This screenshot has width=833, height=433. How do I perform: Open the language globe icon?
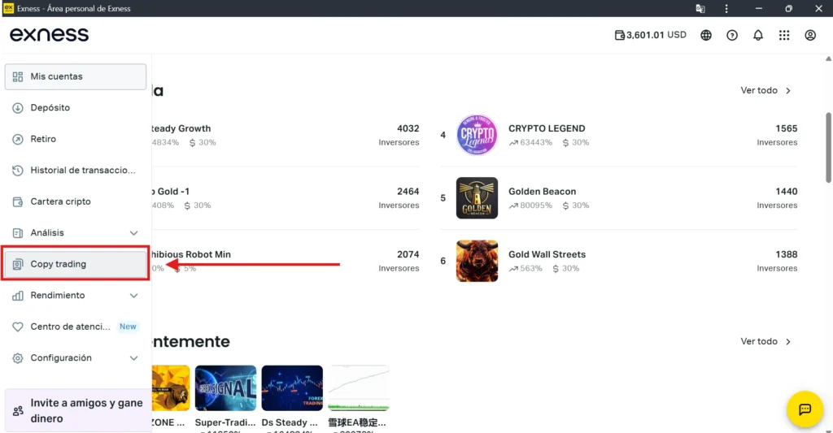pyautogui.click(x=705, y=35)
